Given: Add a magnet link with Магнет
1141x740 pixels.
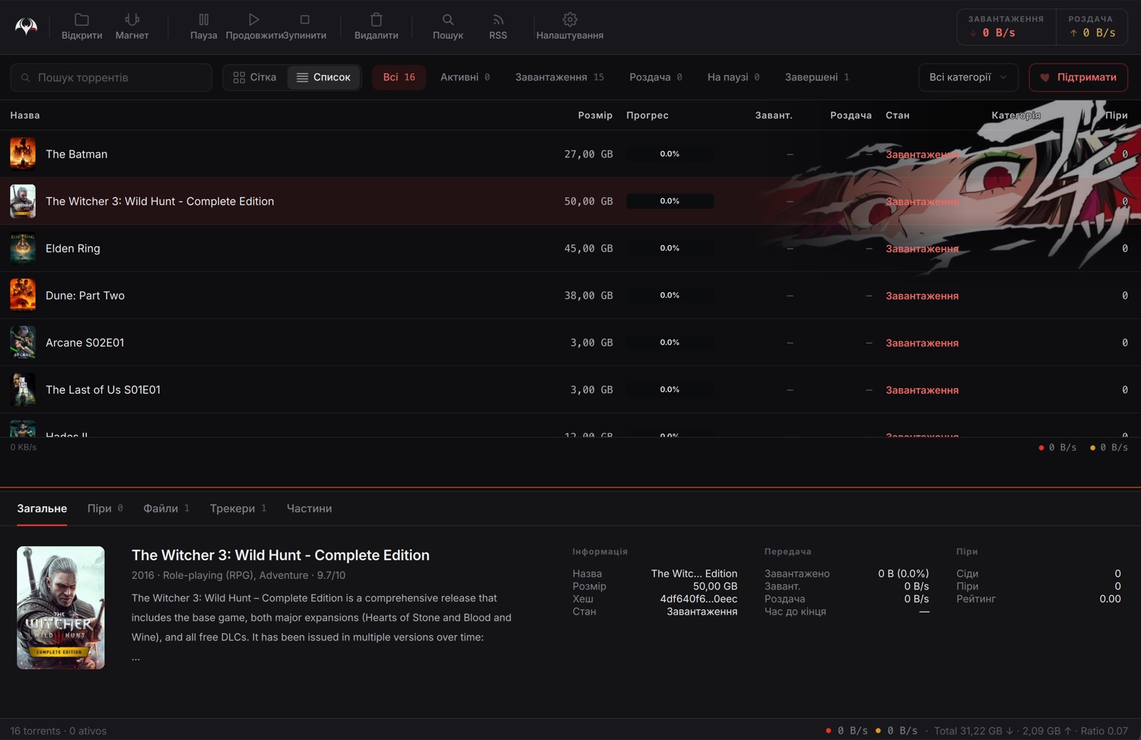Looking at the screenshot, I should 132,26.
